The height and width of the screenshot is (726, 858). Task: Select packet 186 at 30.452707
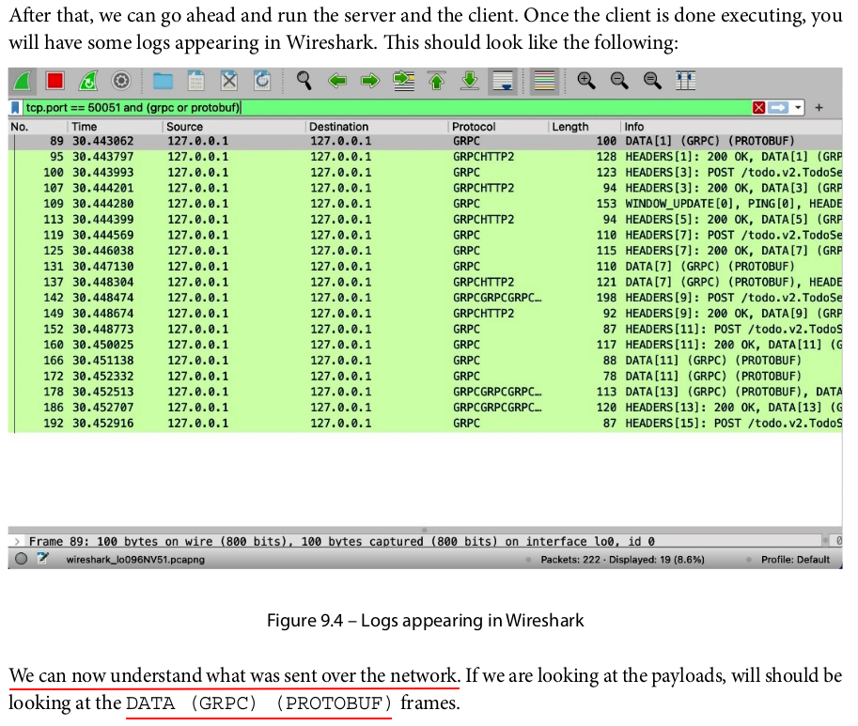click(425, 408)
